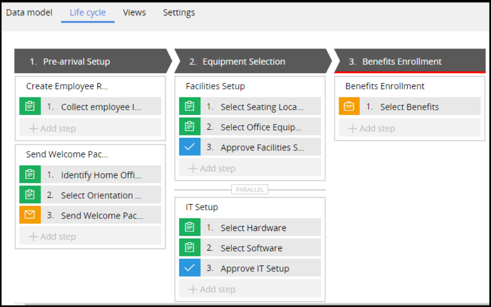
Task: Switch to the Data model tab
Action: [x=29, y=13]
